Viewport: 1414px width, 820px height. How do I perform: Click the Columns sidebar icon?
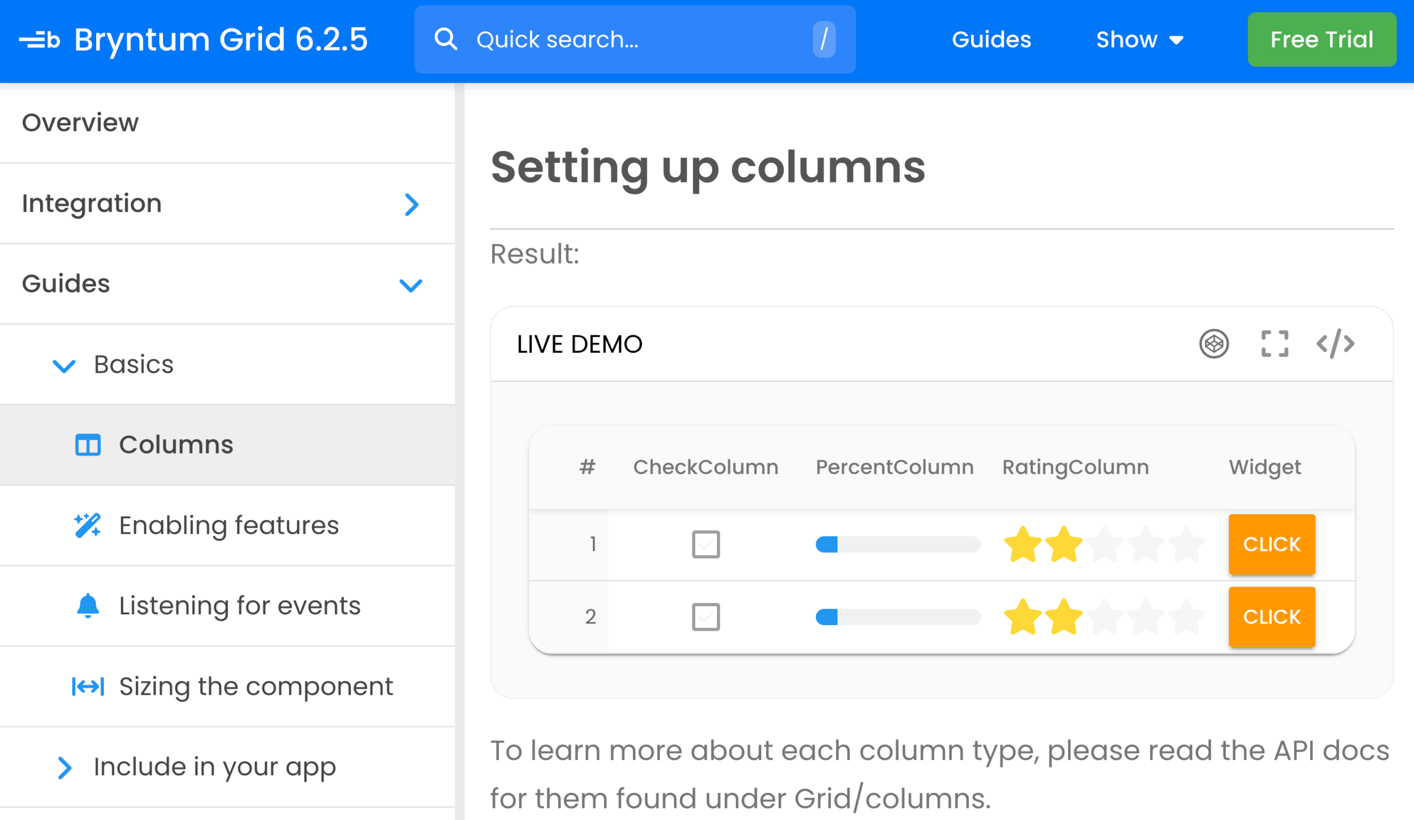coord(88,445)
